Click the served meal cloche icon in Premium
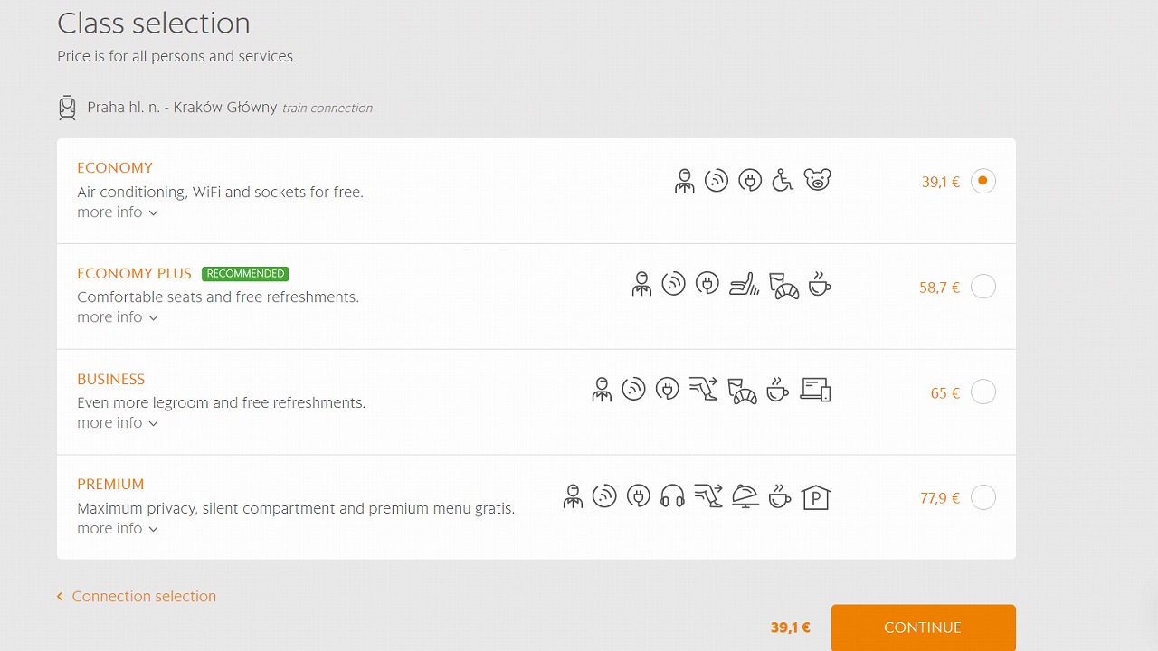Image resolution: width=1158 pixels, height=651 pixels. [745, 496]
